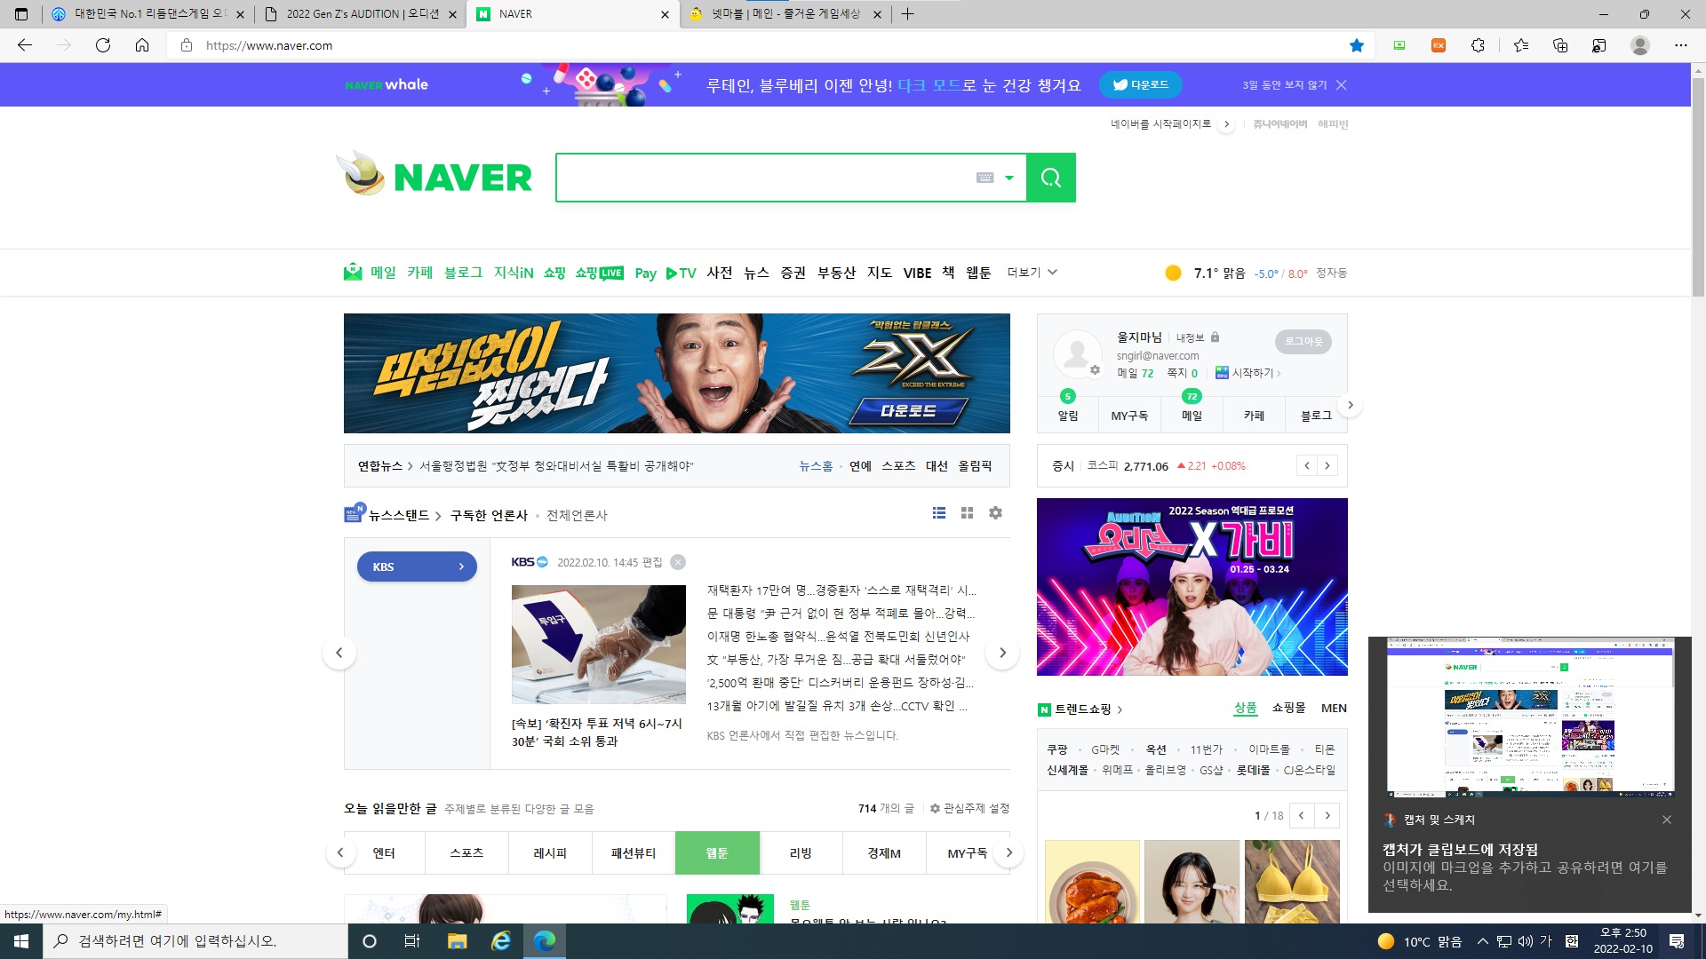
Task: Open the KBS voting news thumbnail
Action: [x=599, y=645]
